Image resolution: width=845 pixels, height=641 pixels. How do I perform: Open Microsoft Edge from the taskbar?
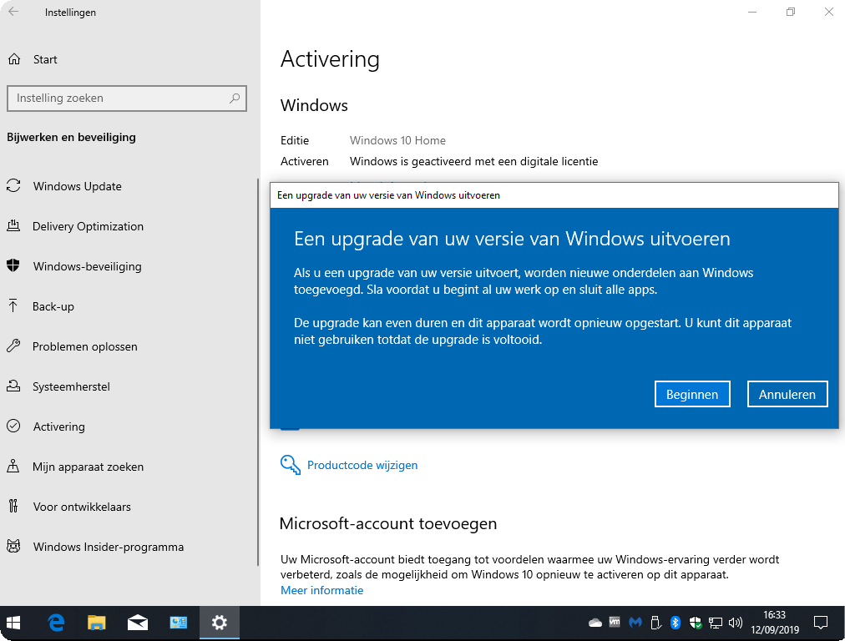pos(57,623)
